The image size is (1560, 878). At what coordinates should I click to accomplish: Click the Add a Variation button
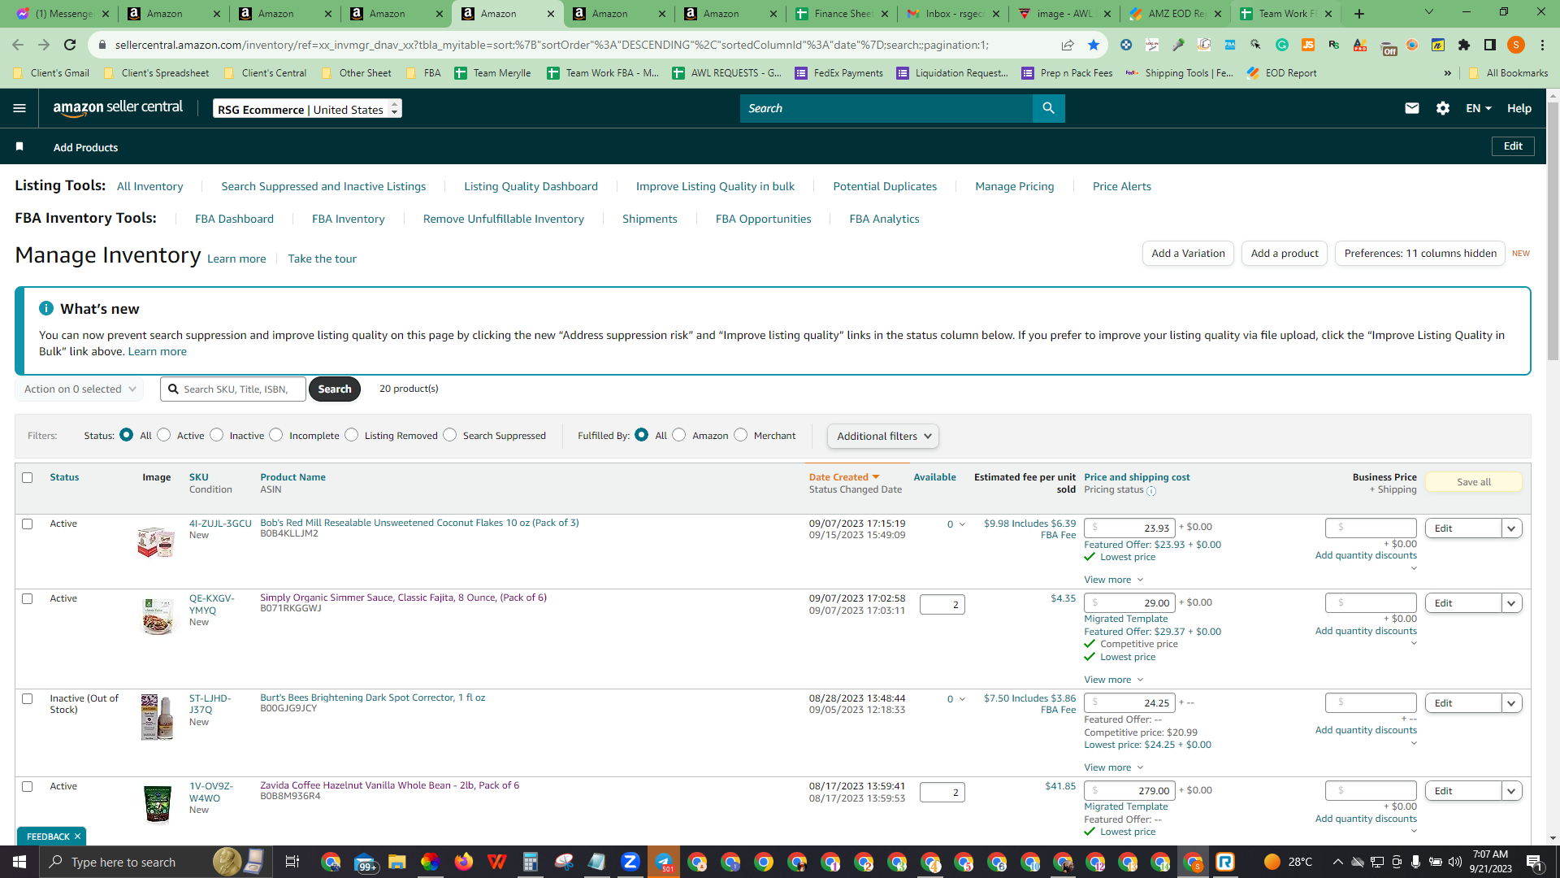tap(1188, 254)
